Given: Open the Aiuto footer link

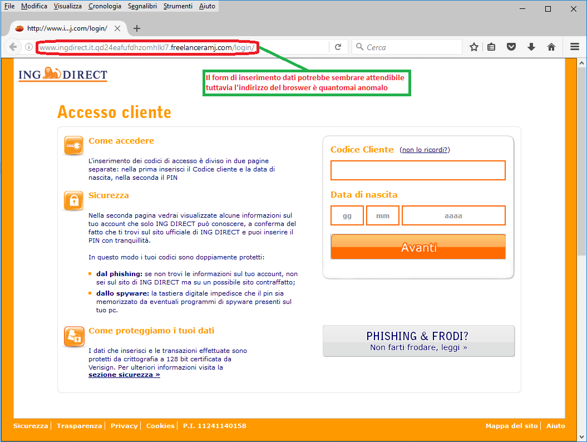Looking at the screenshot, I should point(555,426).
